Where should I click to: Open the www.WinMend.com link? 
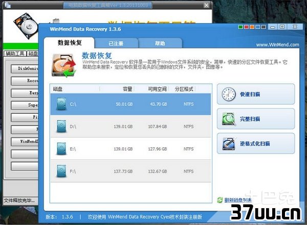277,45
